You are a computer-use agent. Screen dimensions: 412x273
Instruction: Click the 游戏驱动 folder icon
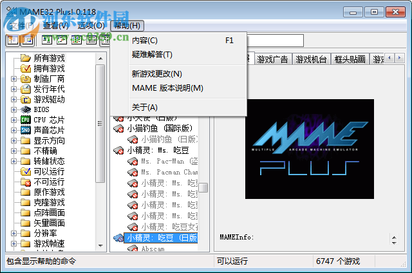26,99
